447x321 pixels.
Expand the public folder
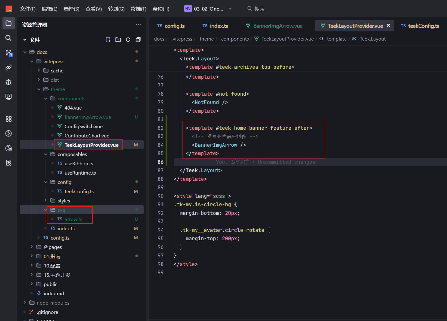tap(32, 284)
